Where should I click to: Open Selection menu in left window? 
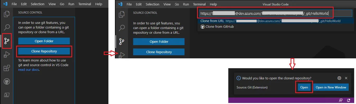tap(38, 4)
